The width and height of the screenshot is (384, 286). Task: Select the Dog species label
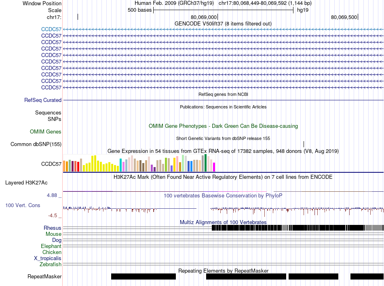(57, 240)
